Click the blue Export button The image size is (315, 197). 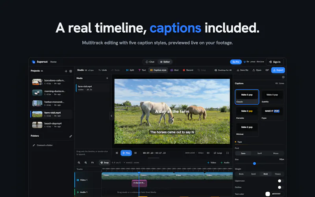pos(278,70)
